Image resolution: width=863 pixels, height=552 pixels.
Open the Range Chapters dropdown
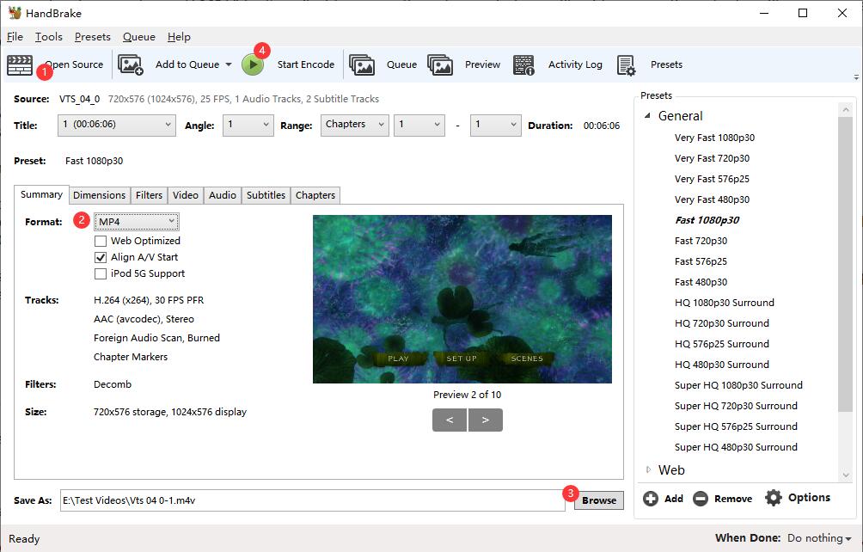click(x=354, y=126)
